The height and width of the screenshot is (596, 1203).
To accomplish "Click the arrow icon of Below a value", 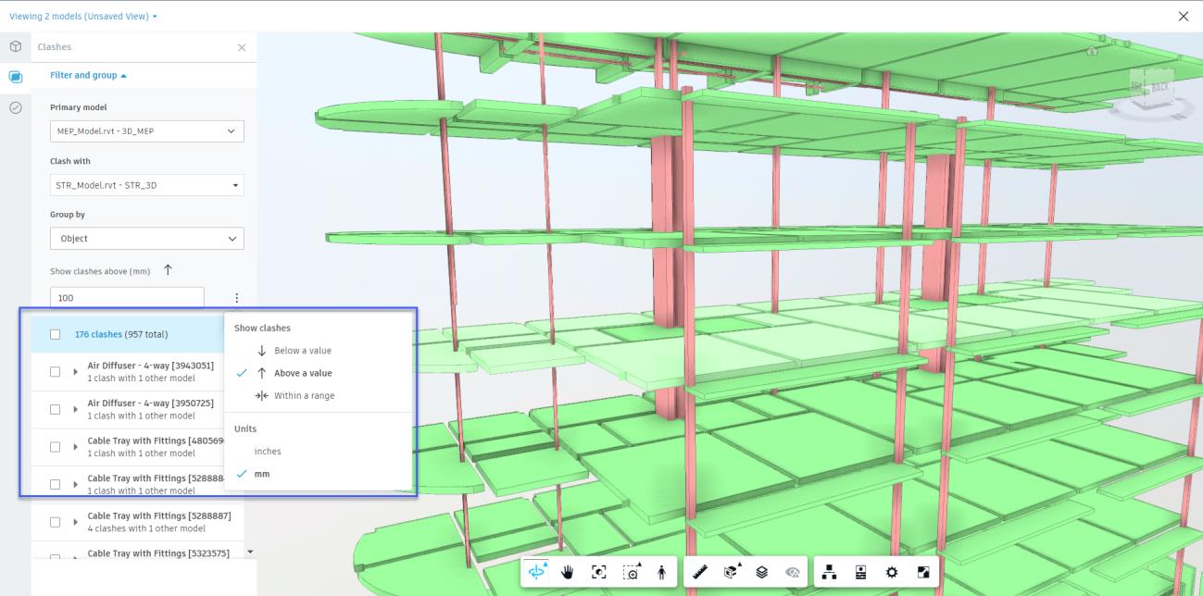I will coord(262,351).
